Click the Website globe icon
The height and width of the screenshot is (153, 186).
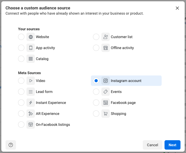point(31,37)
